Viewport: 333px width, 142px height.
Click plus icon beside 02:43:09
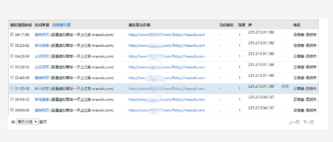12,78
